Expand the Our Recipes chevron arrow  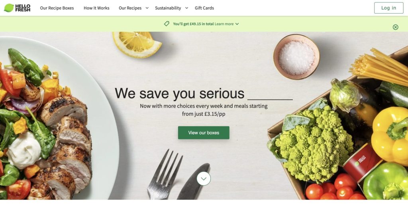point(147,8)
